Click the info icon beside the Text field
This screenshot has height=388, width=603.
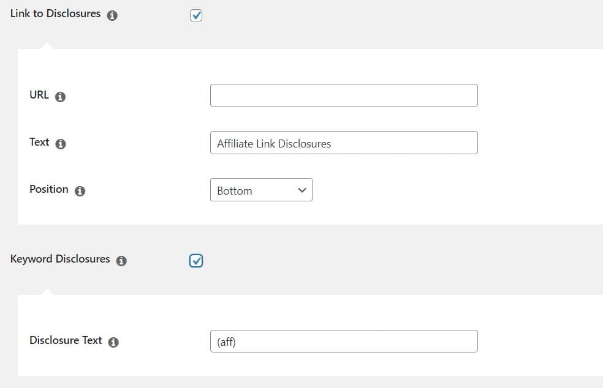point(60,144)
